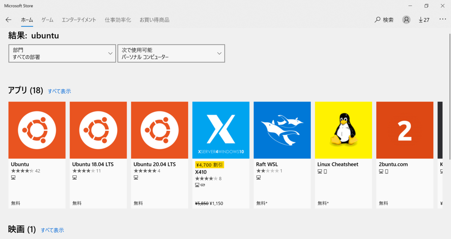Open the X410 X server logo tile

[x=221, y=130]
